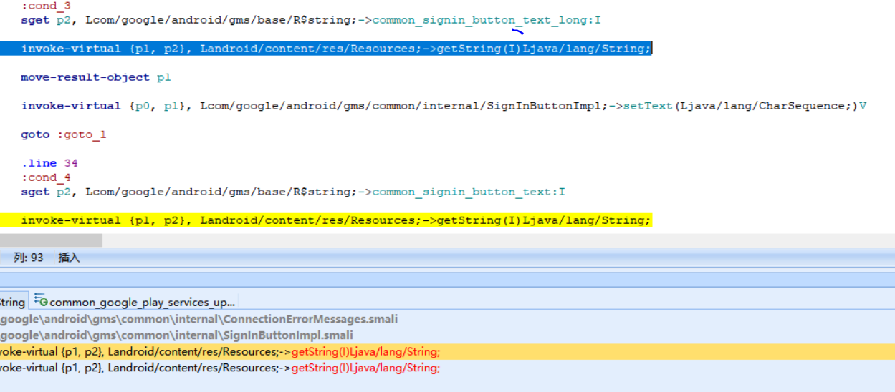Click the ':cond_4' label
Screen dimensions: 895x392
[46, 177]
